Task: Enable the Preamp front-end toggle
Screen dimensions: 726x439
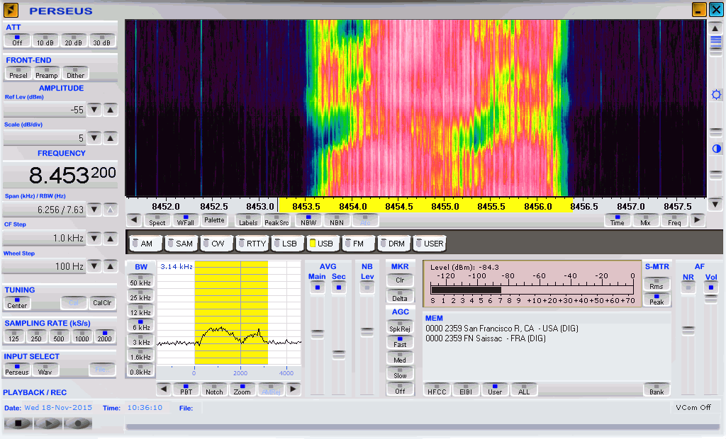Action: [x=47, y=73]
